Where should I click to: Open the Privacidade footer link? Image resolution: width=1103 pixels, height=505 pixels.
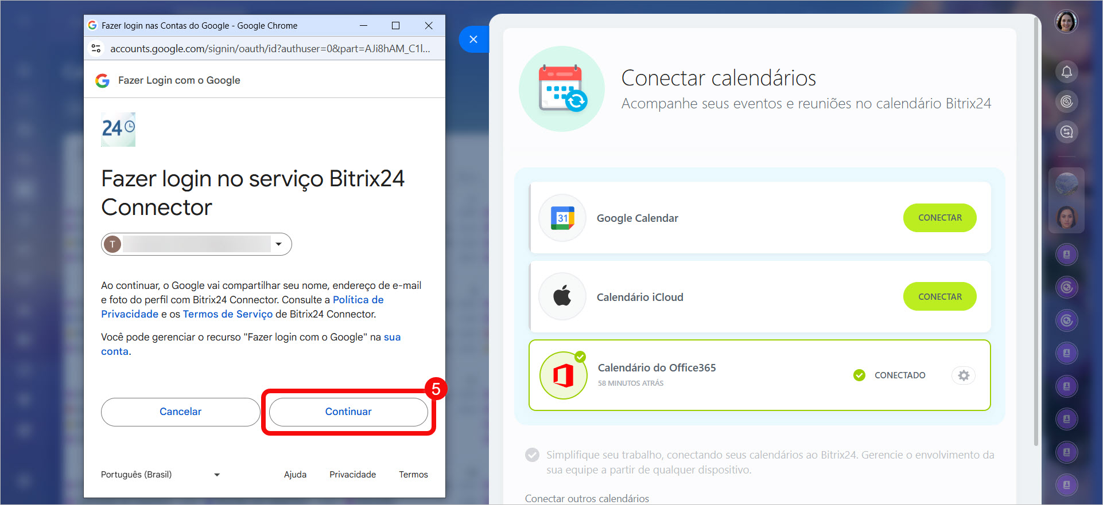(x=352, y=475)
